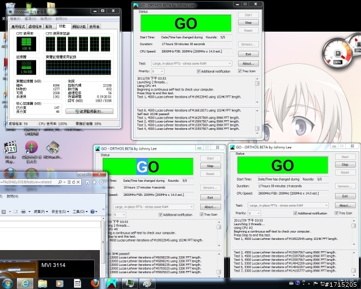
Task: Click Stop in the ORTHOS CPU #4 window
Action: 248,23
